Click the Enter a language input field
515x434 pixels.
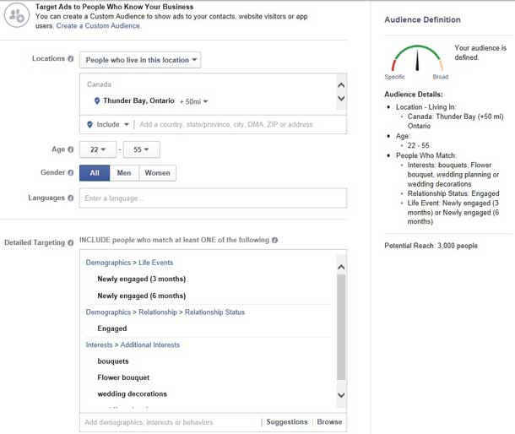coord(213,198)
